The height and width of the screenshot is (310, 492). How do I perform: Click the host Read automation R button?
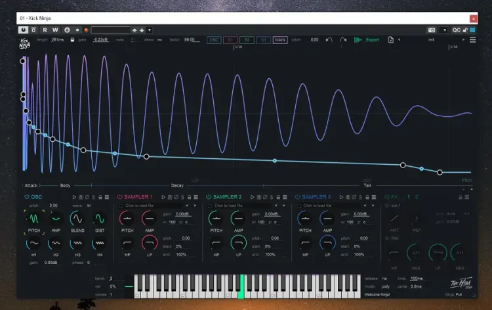pyautogui.click(x=45, y=30)
